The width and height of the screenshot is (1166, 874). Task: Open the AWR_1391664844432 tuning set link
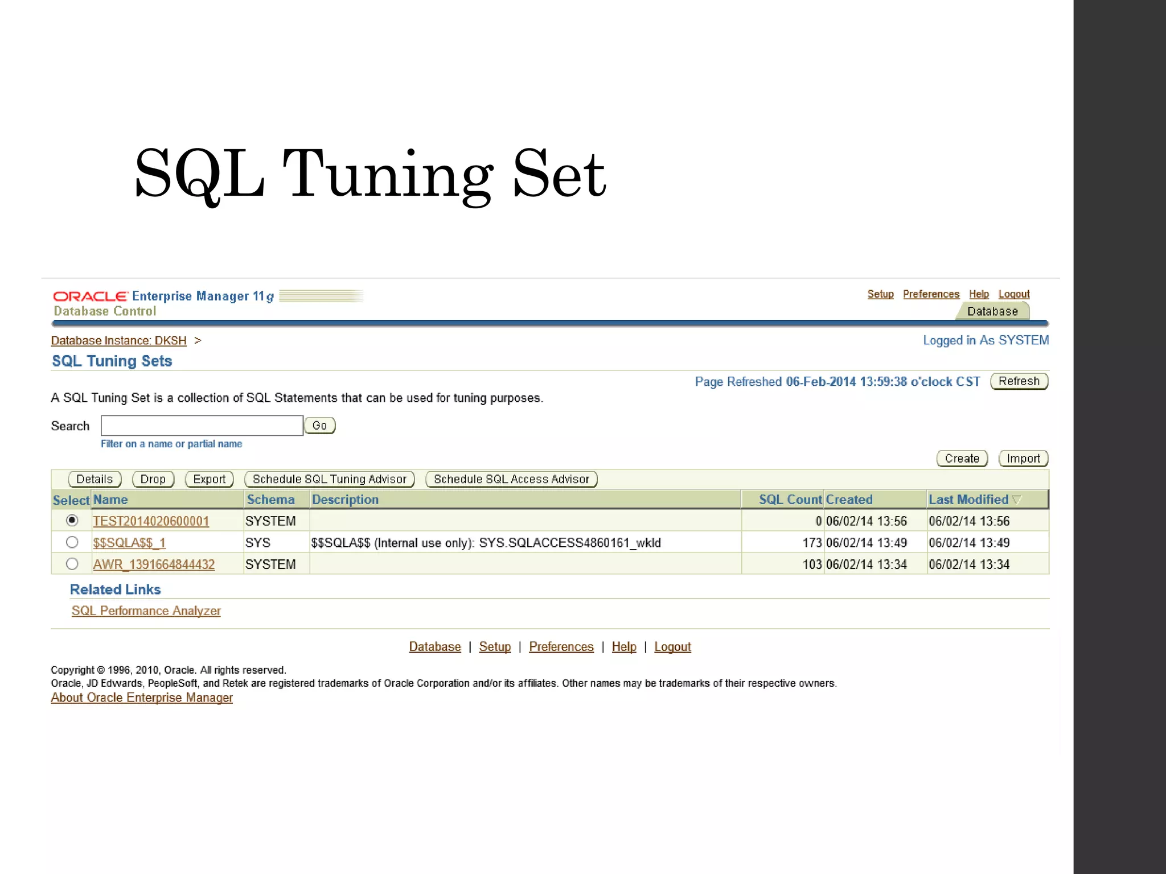click(x=154, y=564)
